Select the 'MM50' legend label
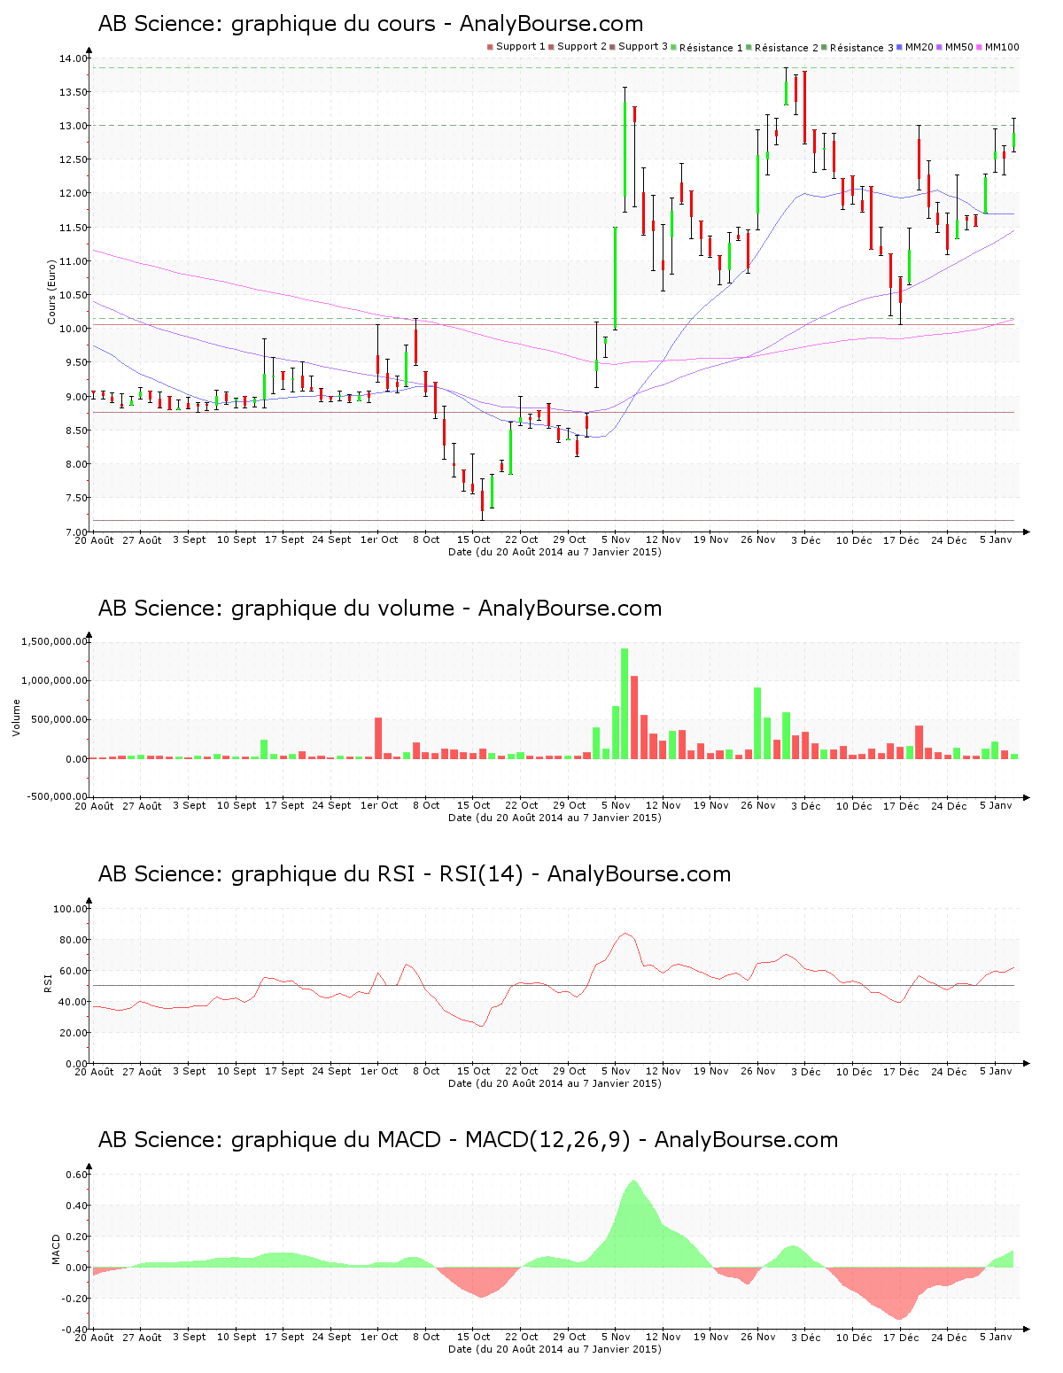Screen dimensions: 1063x1373 point(959,47)
